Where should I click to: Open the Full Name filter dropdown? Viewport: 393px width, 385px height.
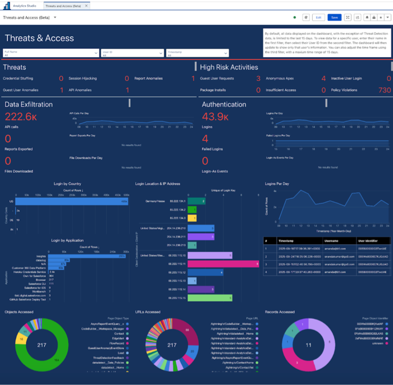51,53
